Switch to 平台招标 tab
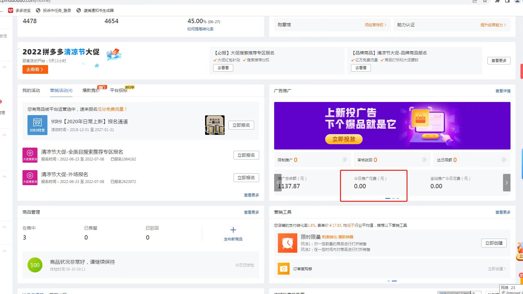Screen dimensions: 523x294 pyautogui.click(x=119, y=90)
